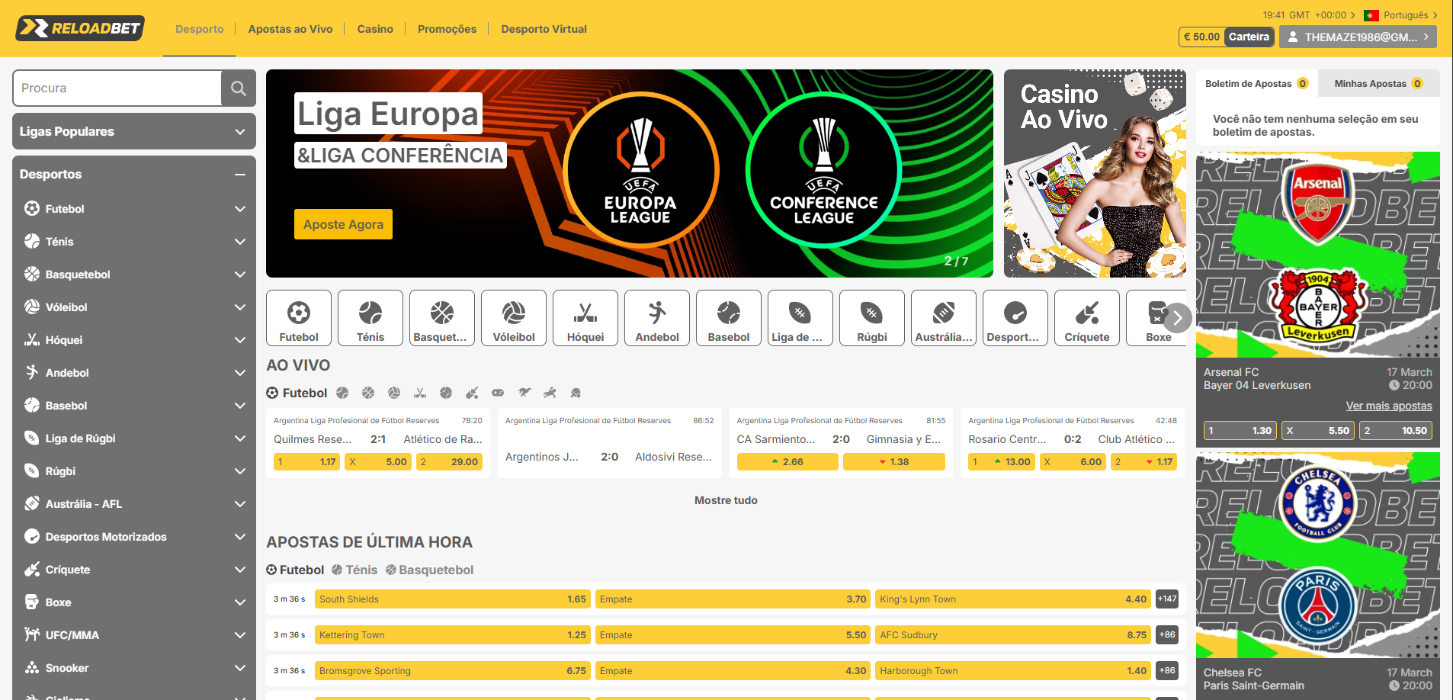Image resolution: width=1453 pixels, height=700 pixels.
Task: Collapse the Desportos sidebar section
Action: click(240, 174)
